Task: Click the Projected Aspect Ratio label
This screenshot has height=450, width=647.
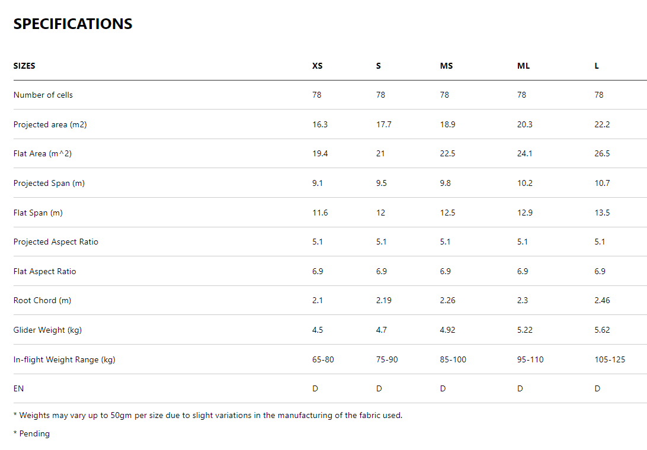Action: pyautogui.click(x=56, y=242)
